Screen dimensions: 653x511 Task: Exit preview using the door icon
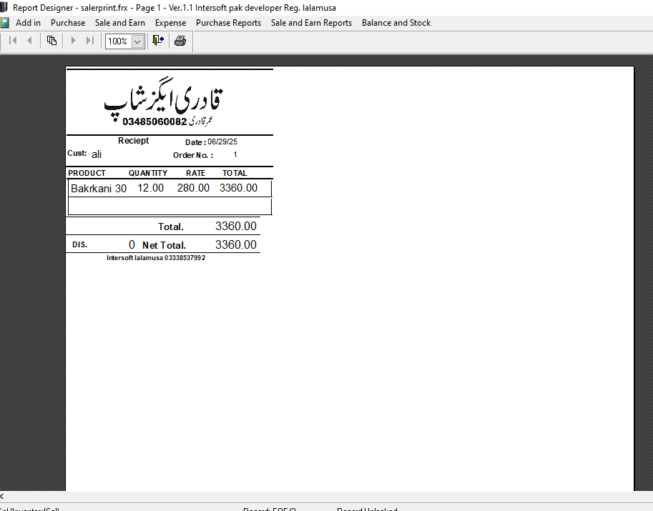[157, 41]
